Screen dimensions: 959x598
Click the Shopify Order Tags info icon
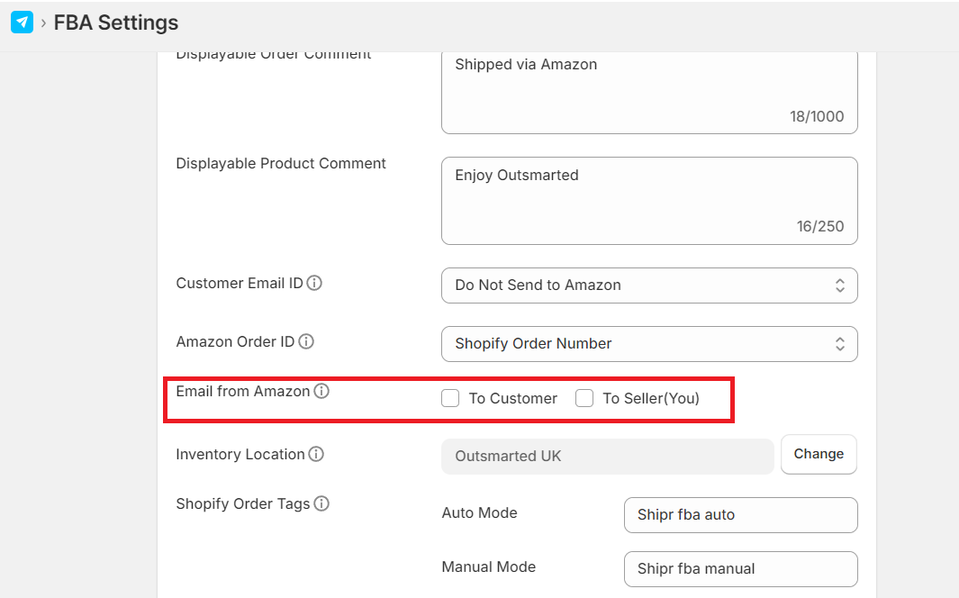click(321, 503)
